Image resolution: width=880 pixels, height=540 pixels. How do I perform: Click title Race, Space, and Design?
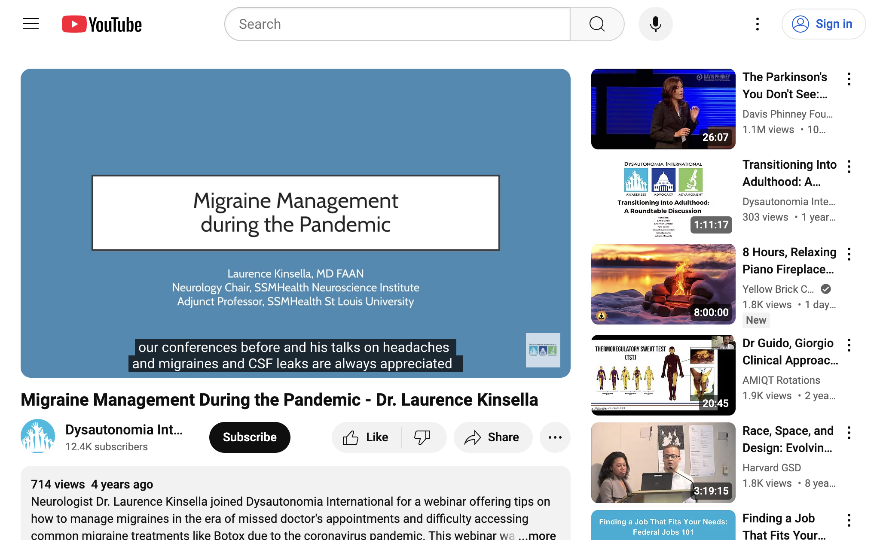pyautogui.click(x=788, y=439)
